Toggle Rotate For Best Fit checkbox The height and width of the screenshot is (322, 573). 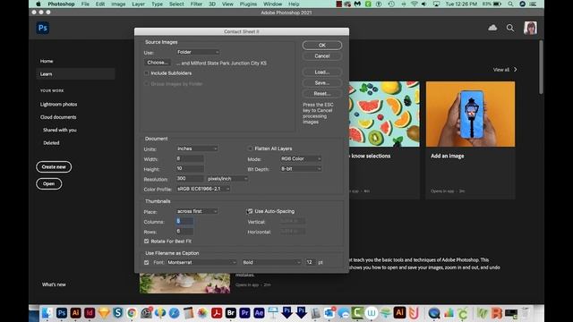coord(147,241)
